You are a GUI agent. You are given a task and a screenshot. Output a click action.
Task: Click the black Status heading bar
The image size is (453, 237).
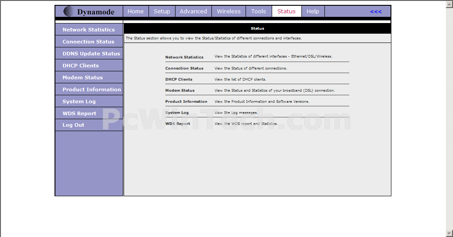click(258, 28)
